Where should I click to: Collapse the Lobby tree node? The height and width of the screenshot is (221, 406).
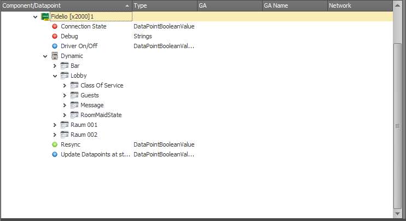point(55,76)
